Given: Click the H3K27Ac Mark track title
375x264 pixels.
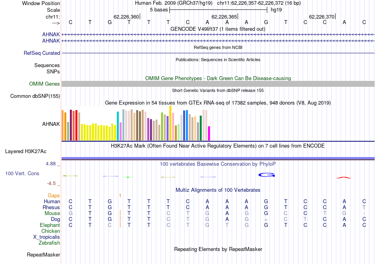Looking at the screenshot, I should point(218,146).
